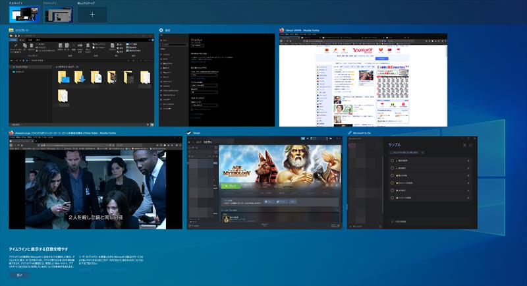The height and width of the screenshot is (286, 527).
Task: Click the Steam logo icon in title
Action: (x=189, y=132)
